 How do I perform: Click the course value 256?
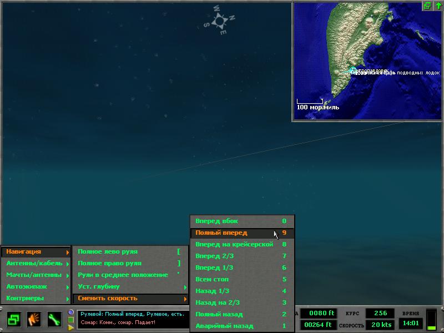pos(380,313)
